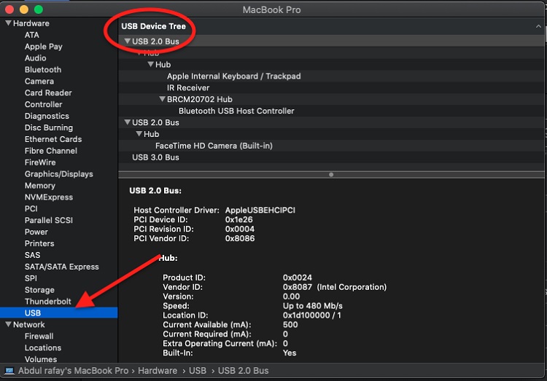547x381 pixels.
Task: Select SAS in the sidebar
Action: 32,255
